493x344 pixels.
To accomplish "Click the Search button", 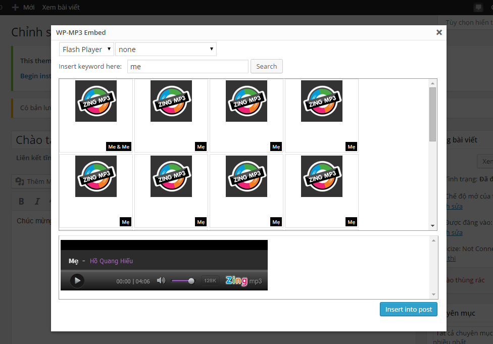I will (266, 66).
